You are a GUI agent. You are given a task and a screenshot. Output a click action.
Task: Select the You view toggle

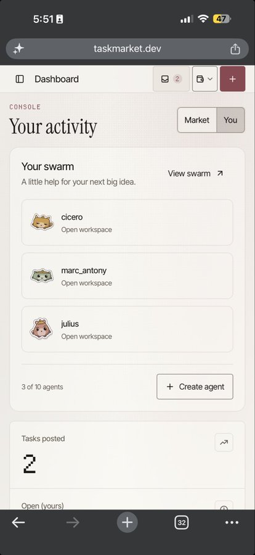[230, 120]
